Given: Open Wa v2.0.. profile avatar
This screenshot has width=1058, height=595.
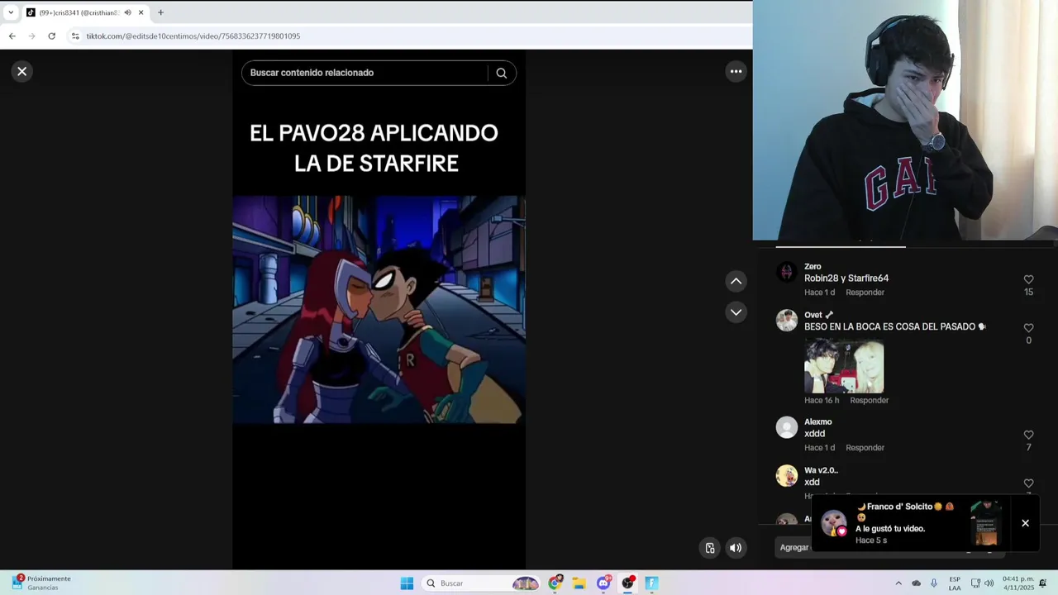Looking at the screenshot, I should [787, 475].
